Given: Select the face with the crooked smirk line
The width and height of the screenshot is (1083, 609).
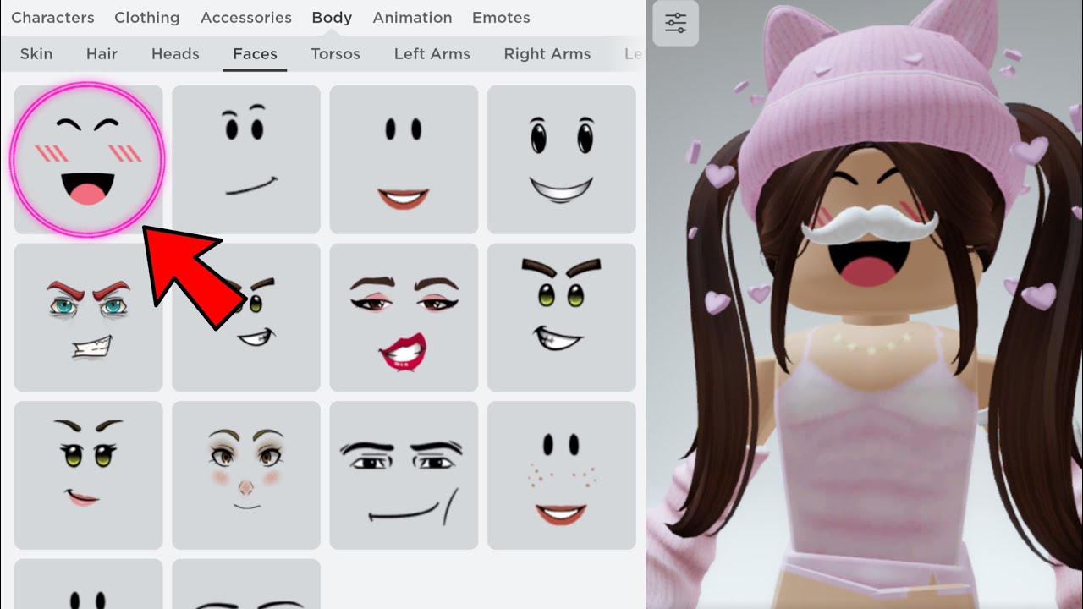Looking at the screenshot, I should (x=246, y=159).
